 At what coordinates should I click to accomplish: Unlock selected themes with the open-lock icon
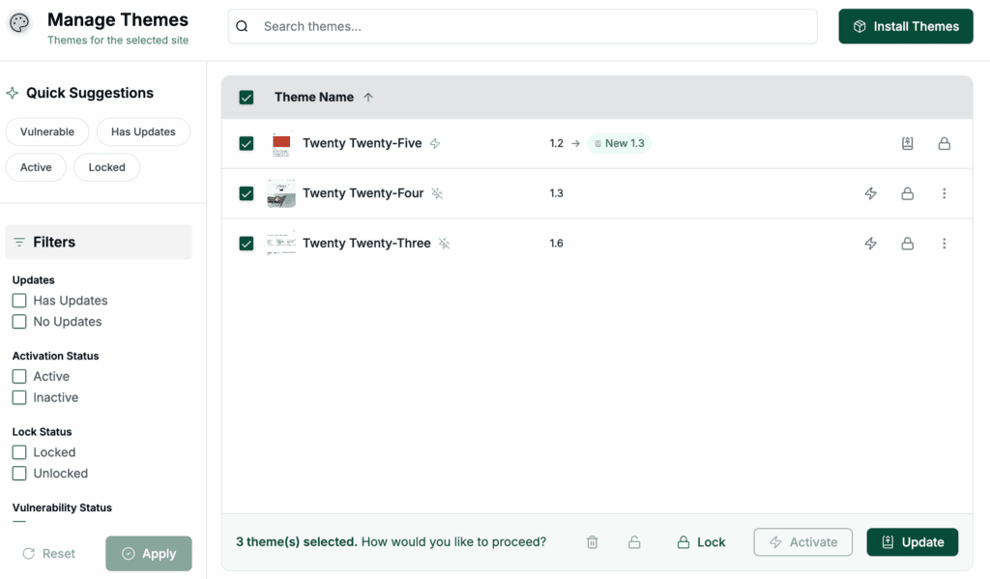(x=634, y=542)
